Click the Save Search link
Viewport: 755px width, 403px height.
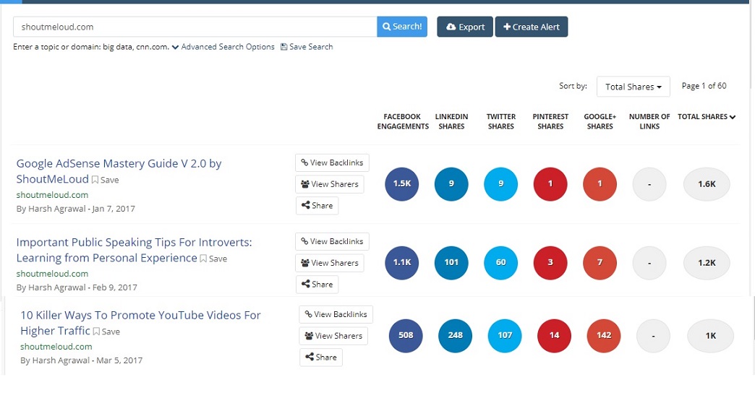coord(307,47)
